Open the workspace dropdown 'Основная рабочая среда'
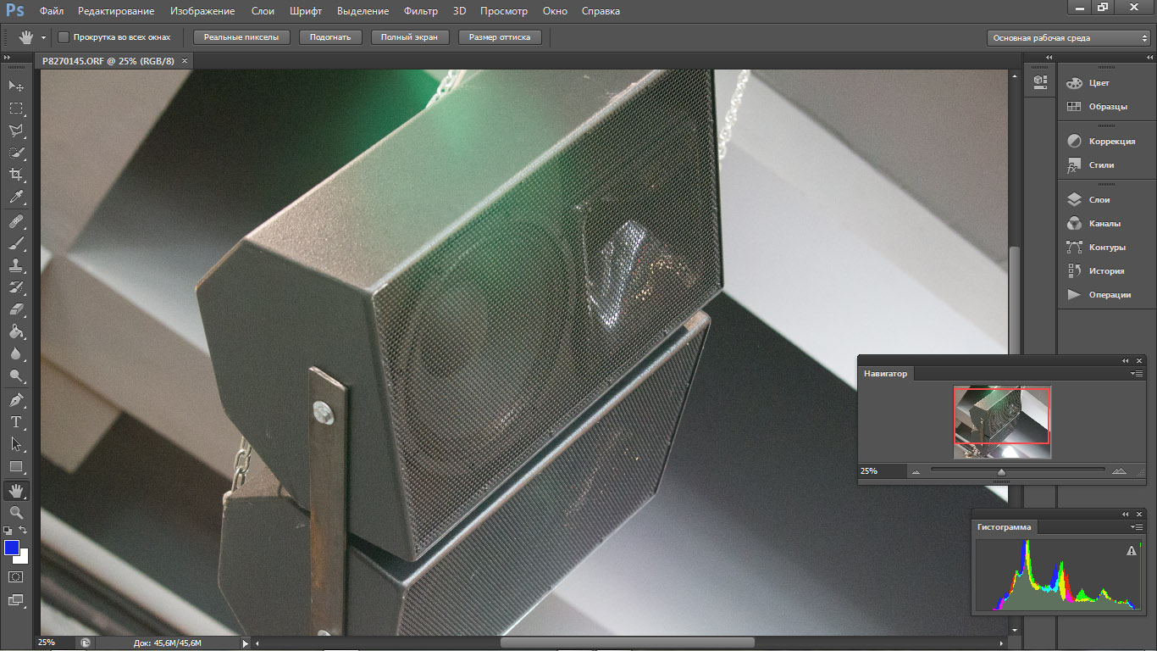Screen dimensions: 1157x651 click(1071, 38)
